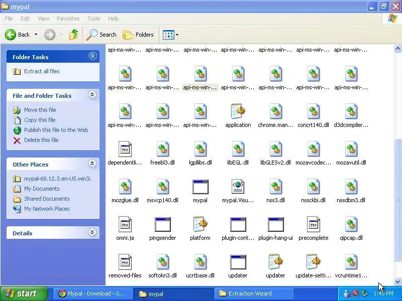Click scrollbar down arrow in file list
This screenshot has width=402, height=301.
397,281
